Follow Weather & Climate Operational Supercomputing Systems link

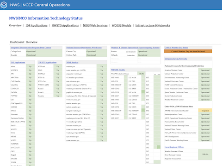coord(135,47)
